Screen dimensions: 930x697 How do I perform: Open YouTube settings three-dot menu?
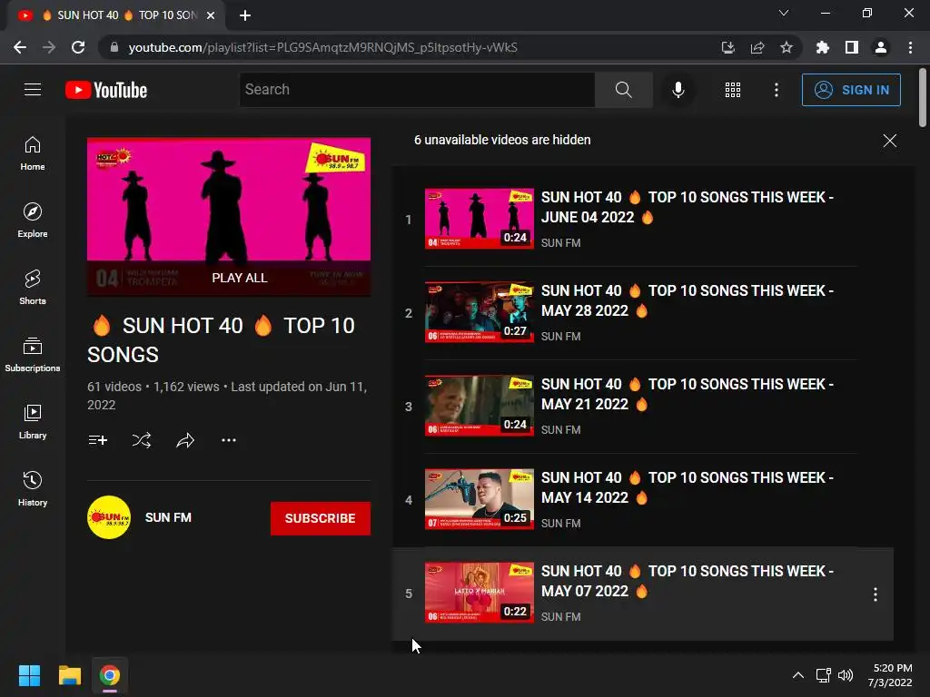pyautogui.click(x=776, y=90)
